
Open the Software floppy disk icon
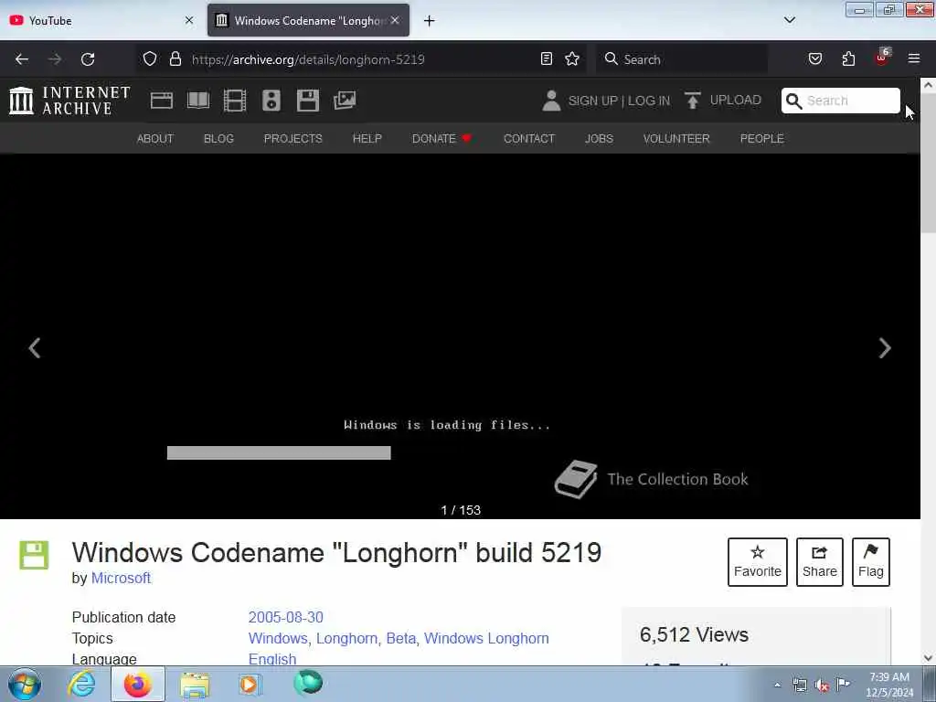point(307,101)
